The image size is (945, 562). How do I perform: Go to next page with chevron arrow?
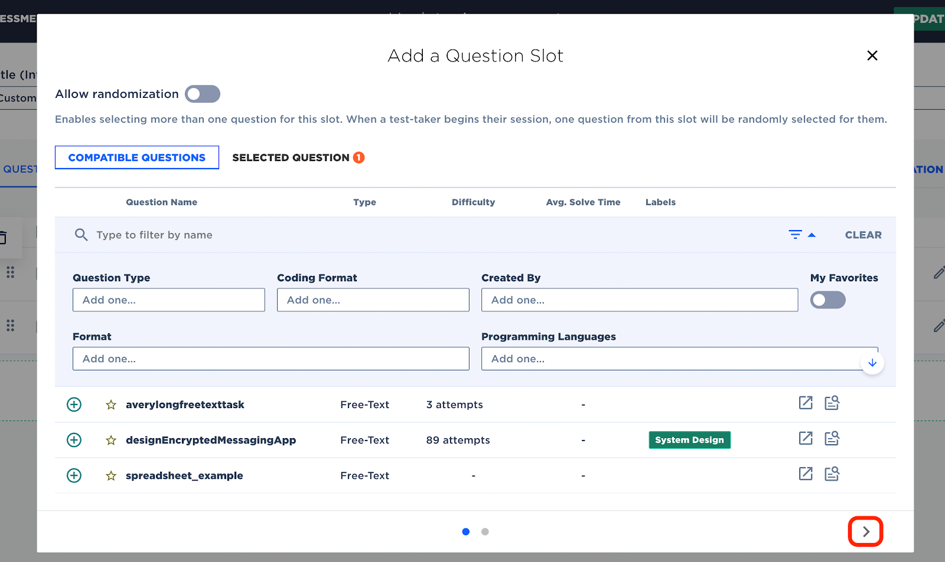point(866,531)
